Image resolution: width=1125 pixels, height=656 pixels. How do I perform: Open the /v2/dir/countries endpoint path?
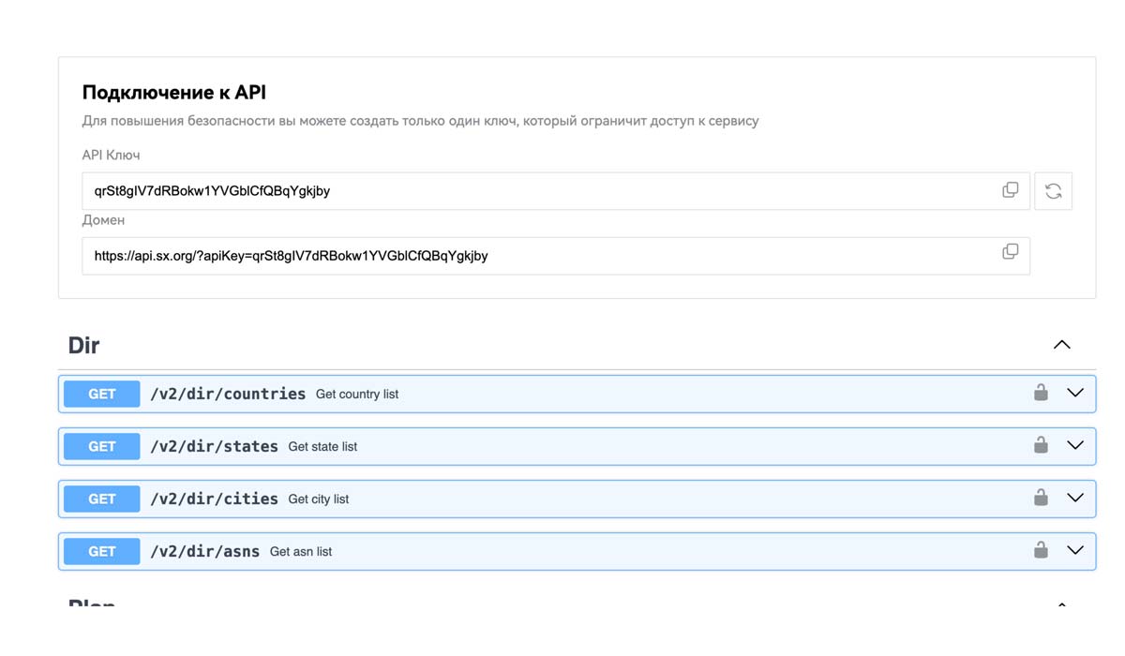point(228,395)
